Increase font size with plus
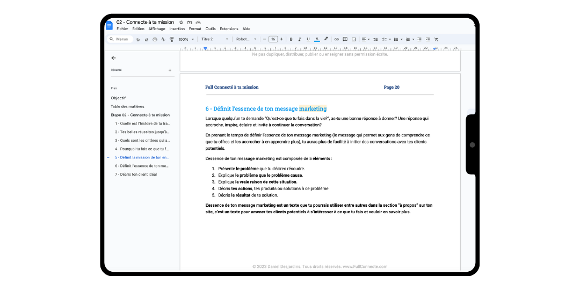 tap(281, 39)
